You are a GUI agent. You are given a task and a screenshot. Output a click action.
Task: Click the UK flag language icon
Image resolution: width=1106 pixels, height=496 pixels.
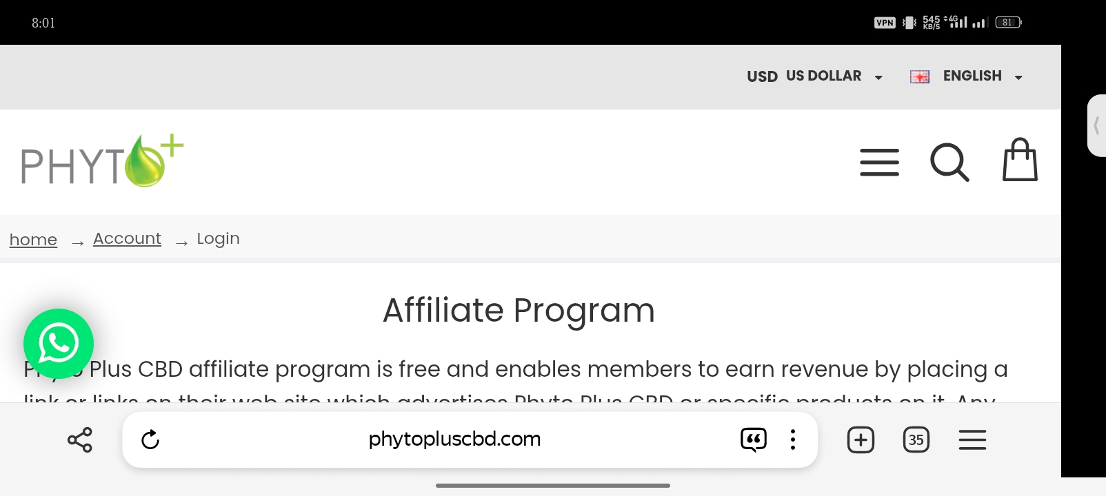coord(920,76)
